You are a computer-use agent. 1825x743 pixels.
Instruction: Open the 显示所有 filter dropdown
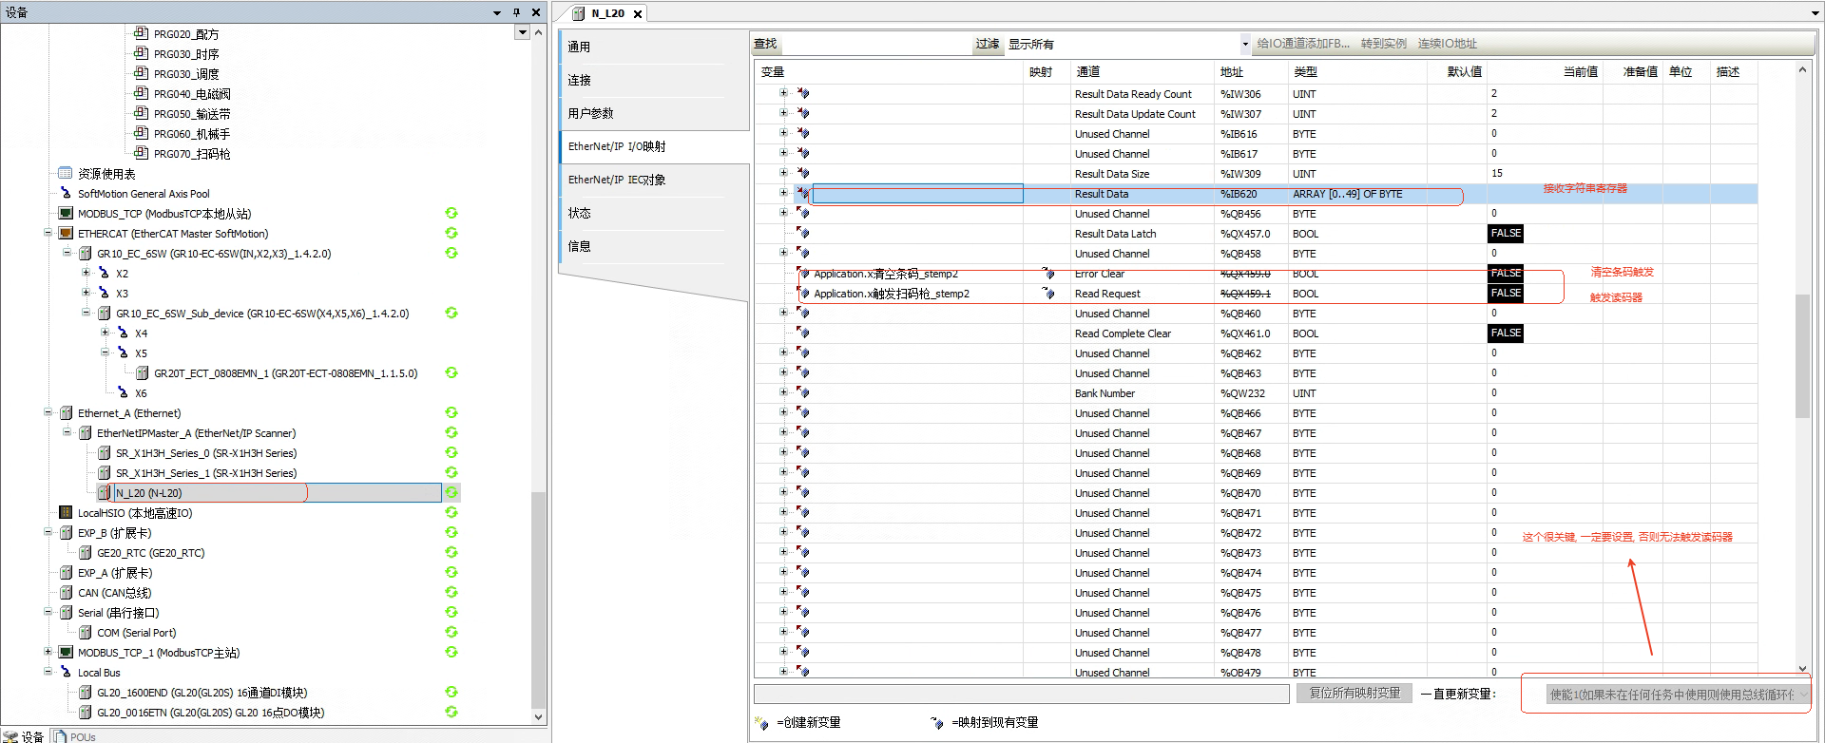click(1245, 44)
